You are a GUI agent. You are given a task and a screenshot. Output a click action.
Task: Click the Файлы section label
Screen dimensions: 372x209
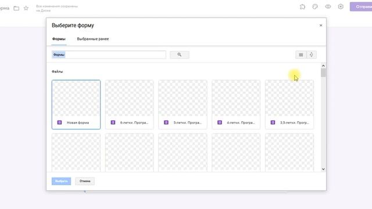[58, 71]
